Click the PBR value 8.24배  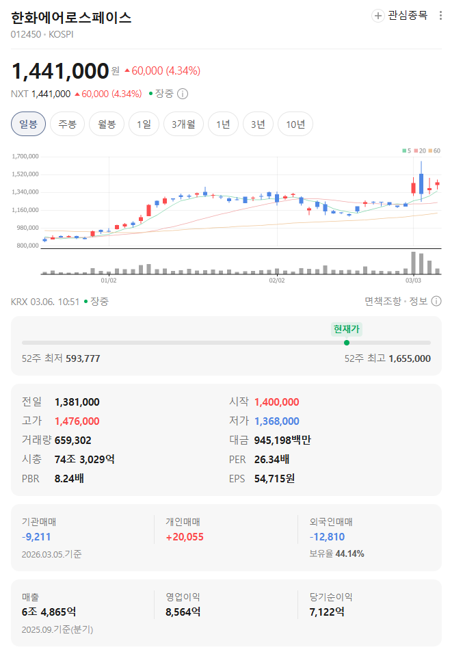(69, 478)
